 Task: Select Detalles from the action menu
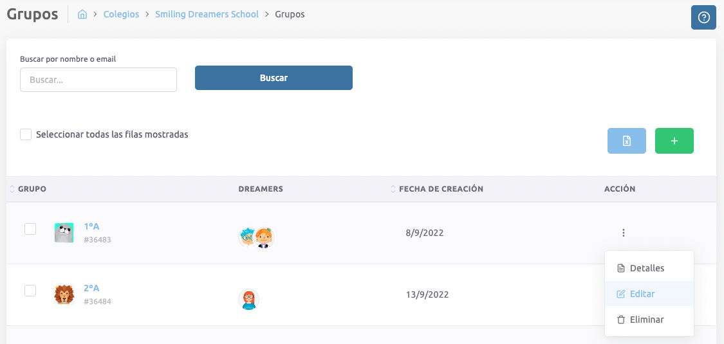pos(647,267)
